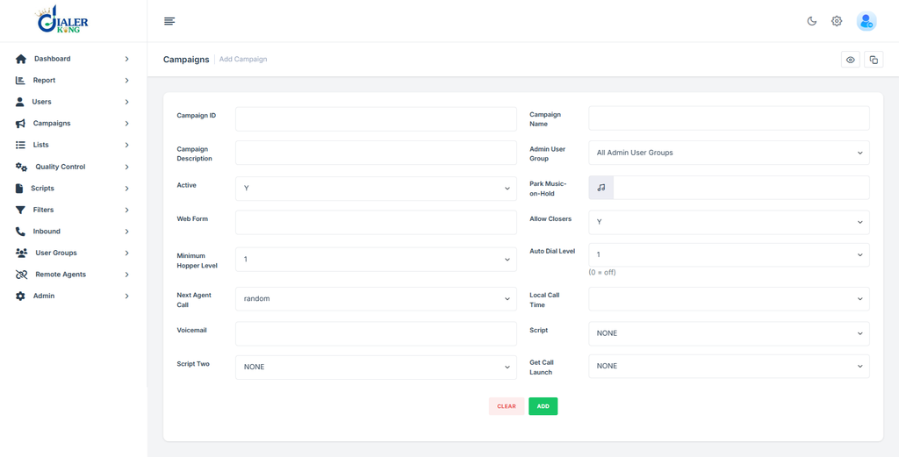899x457 pixels.
Task: Click the Dashboard home icon
Action: coord(21,59)
